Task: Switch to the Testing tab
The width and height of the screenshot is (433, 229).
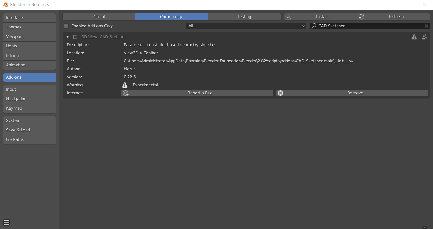Action: 244,17
